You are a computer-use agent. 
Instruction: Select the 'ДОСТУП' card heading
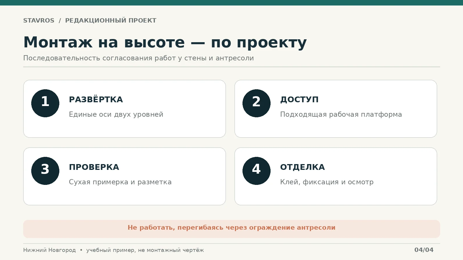[x=299, y=99]
